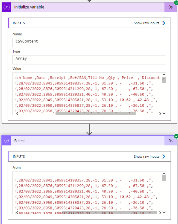Click the Select action filter icon
The height and width of the screenshot is (224, 178).
click(x=6, y=141)
